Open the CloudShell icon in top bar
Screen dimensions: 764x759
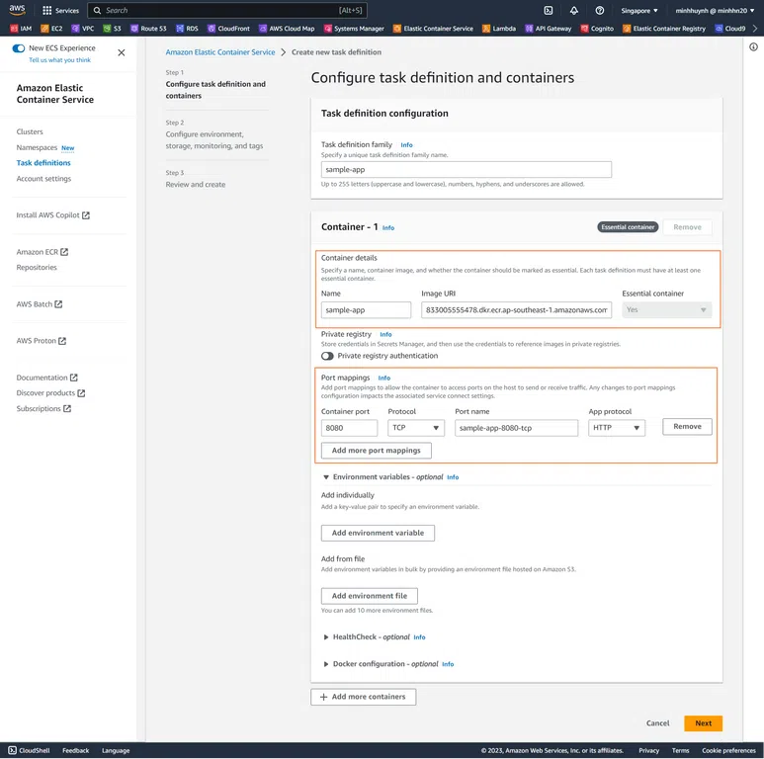(549, 10)
